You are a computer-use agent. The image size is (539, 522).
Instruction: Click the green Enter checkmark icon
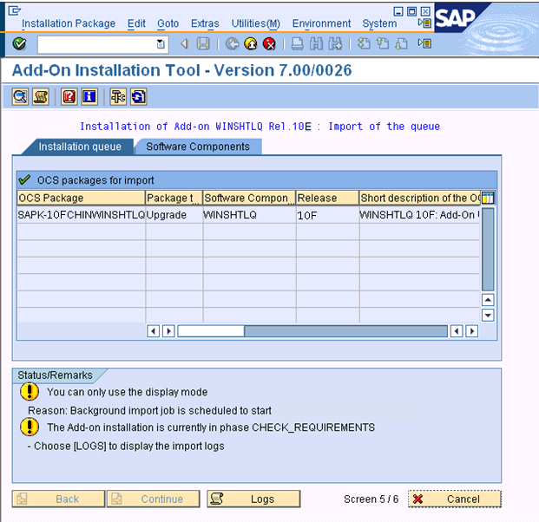[x=19, y=43]
